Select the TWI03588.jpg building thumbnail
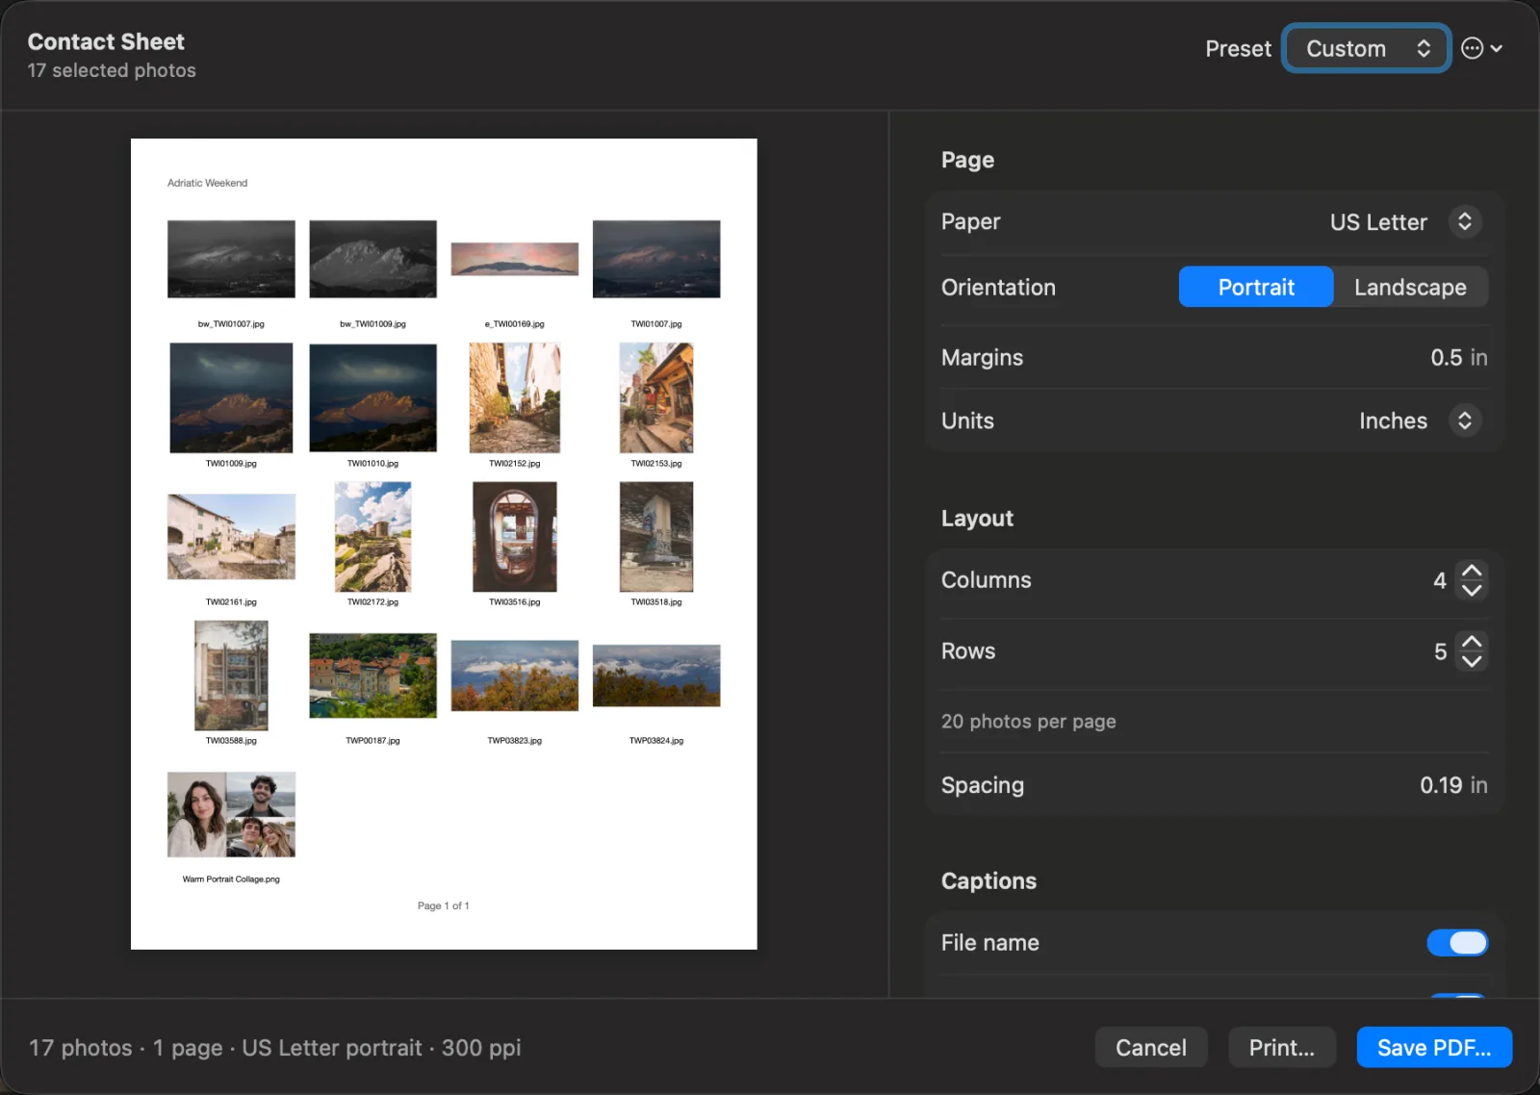 (x=231, y=675)
